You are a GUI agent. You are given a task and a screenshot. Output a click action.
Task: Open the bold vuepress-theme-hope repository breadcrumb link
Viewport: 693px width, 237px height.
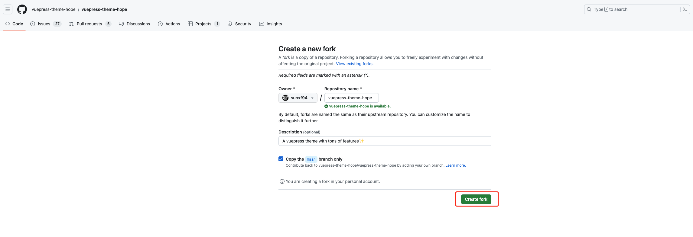pyautogui.click(x=104, y=9)
